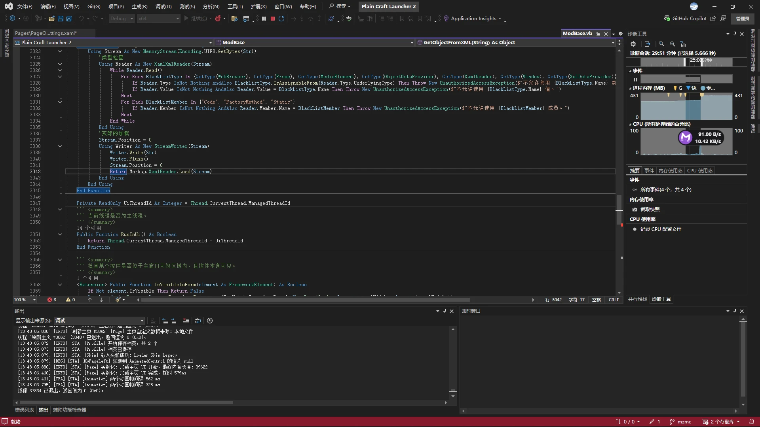
Task: Open the 显示输出来源 调试 dropdown
Action: (99, 321)
